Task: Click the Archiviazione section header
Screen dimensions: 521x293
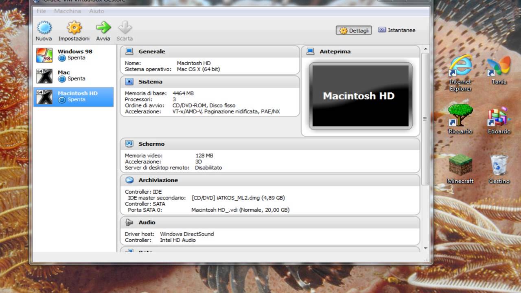Action: click(x=270, y=180)
